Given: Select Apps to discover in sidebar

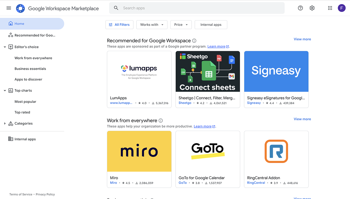Looking at the screenshot, I should 28,79.
